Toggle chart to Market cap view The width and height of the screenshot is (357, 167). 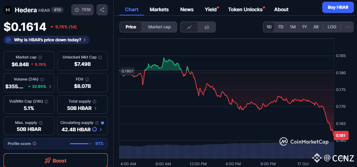[x=159, y=27]
